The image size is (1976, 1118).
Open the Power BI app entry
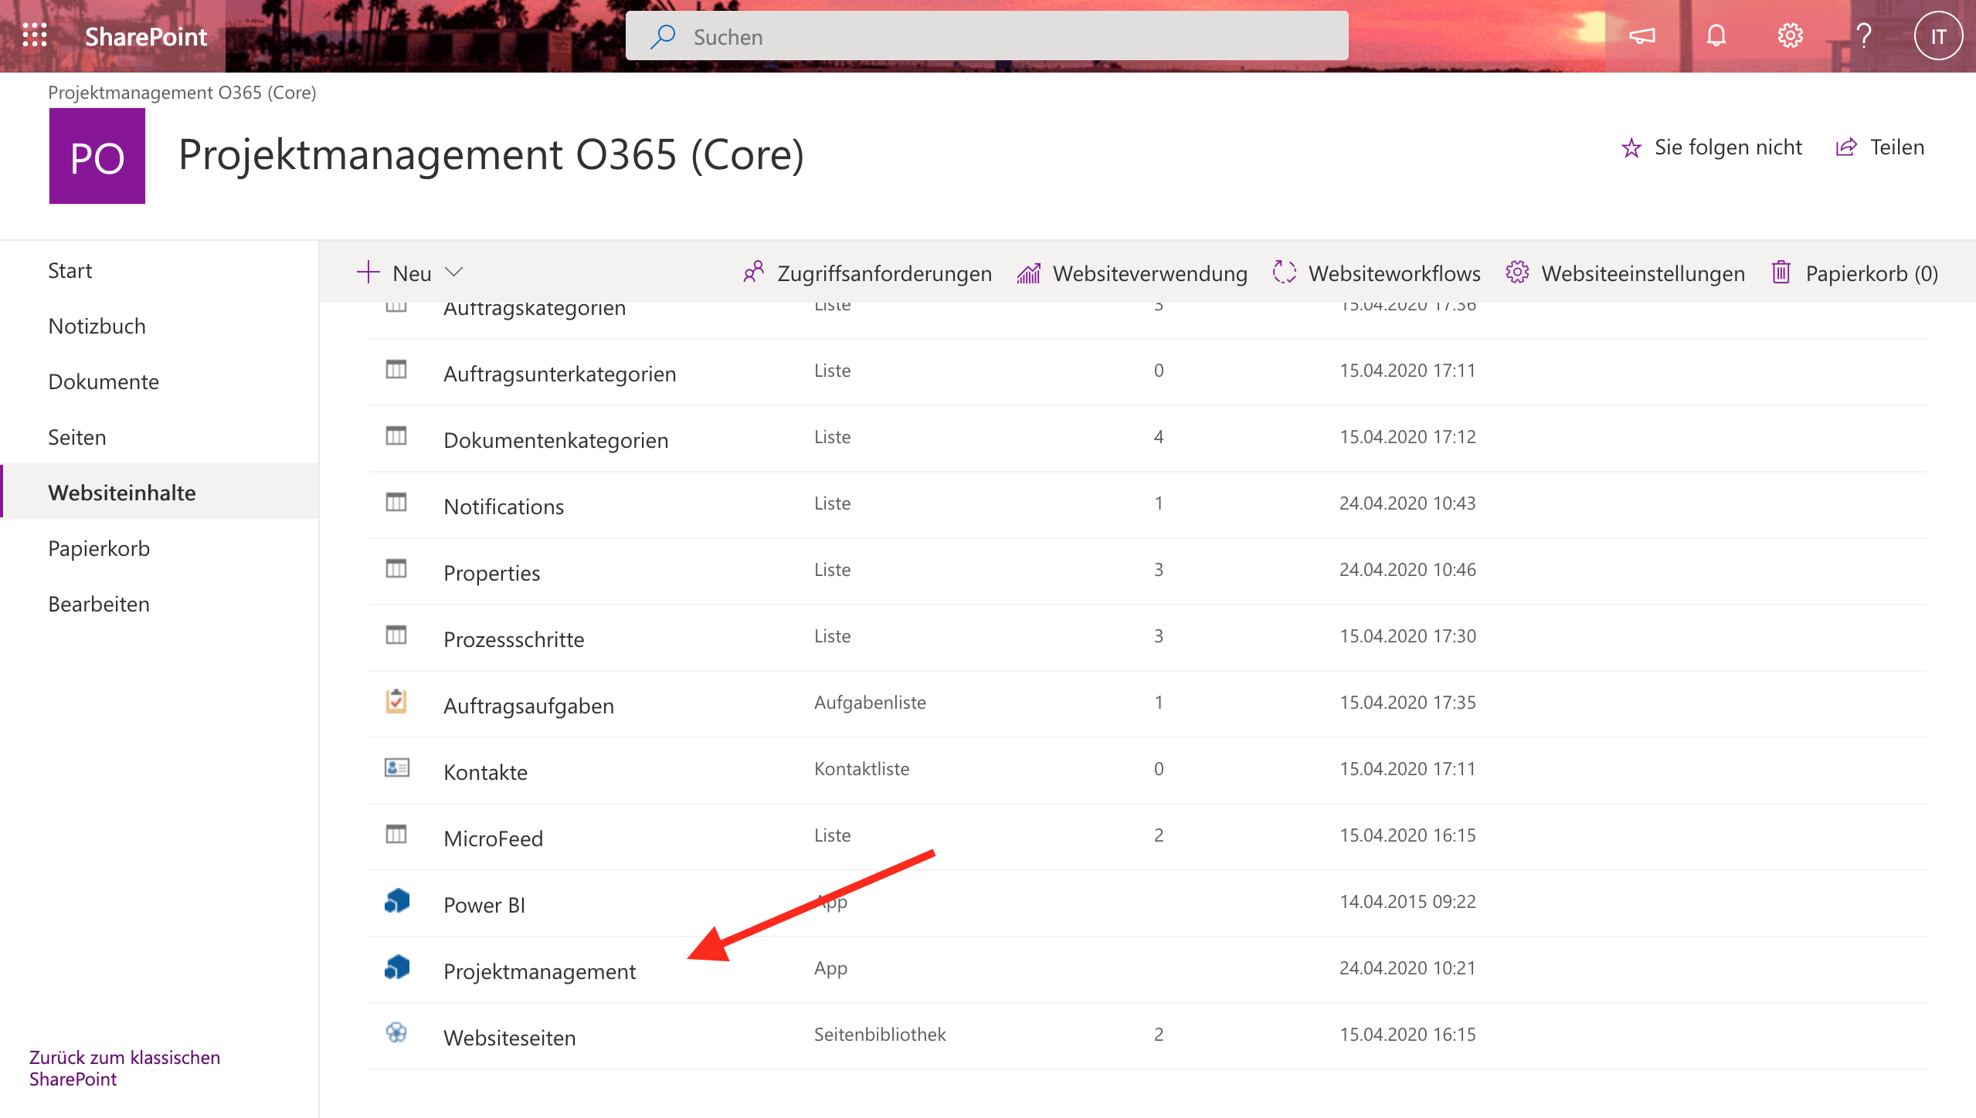[484, 905]
